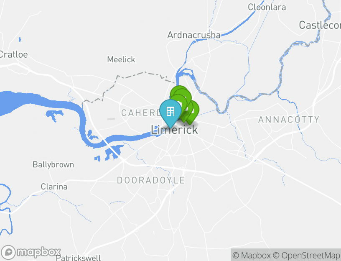Click the Caherdavin district label
This screenshot has height=261, width=341.
click(x=140, y=113)
